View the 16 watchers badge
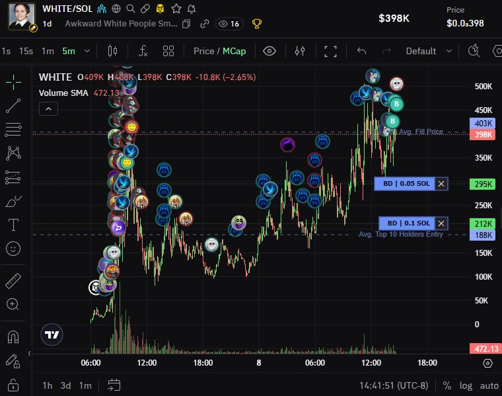This screenshot has height=396, width=502. tap(230, 24)
